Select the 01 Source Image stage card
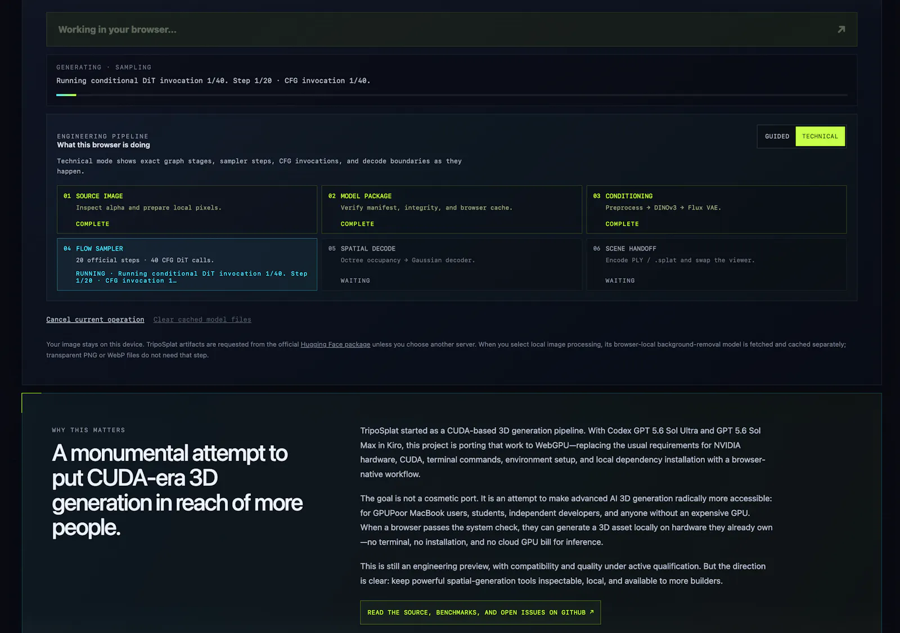The image size is (900, 633). click(187, 210)
